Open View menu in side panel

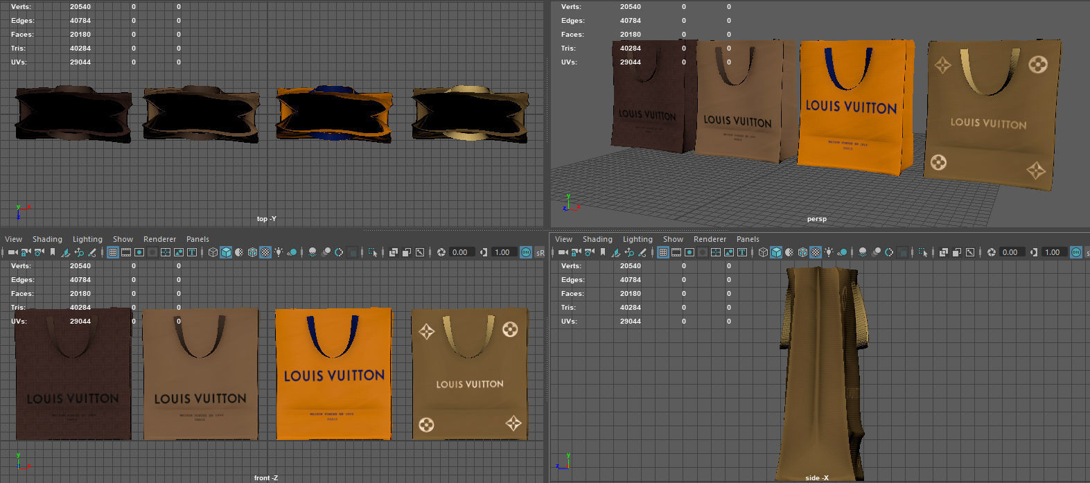(563, 239)
